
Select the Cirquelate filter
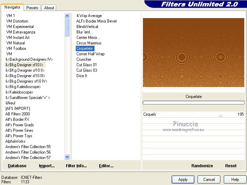click(85, 48)
